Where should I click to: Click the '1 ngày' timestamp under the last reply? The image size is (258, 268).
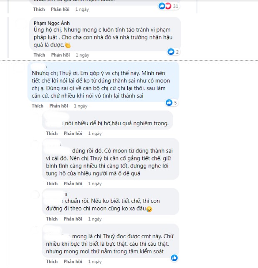click(95, 262)
